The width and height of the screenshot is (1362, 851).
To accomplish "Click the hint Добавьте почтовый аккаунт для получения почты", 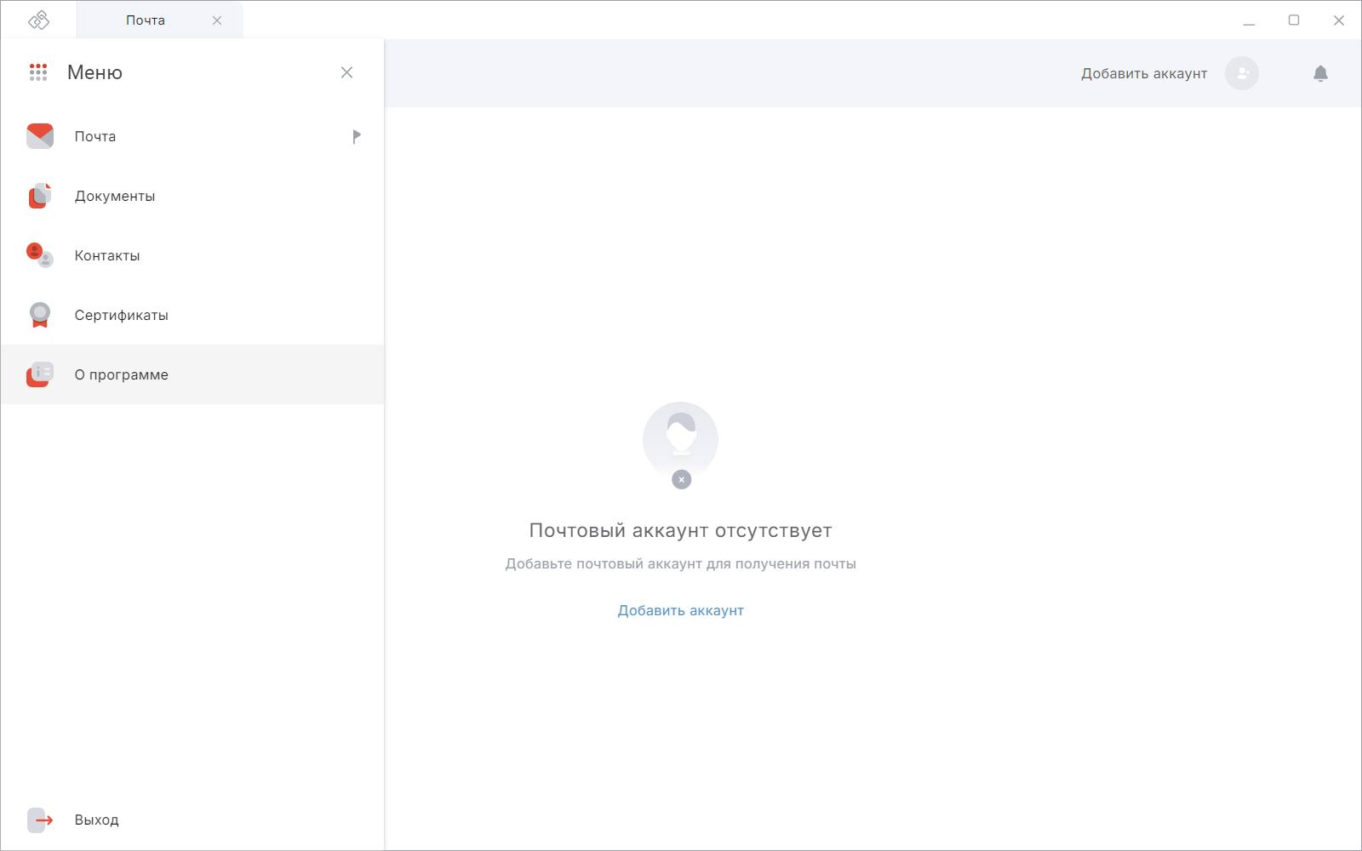I will (x=681, y=563).
